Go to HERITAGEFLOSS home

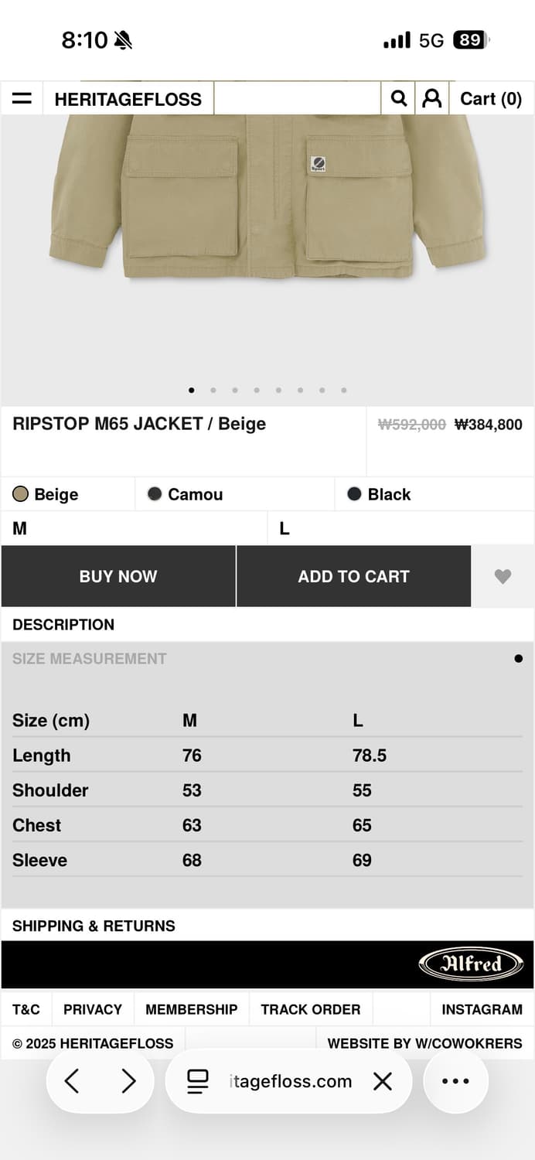[128, 99]
